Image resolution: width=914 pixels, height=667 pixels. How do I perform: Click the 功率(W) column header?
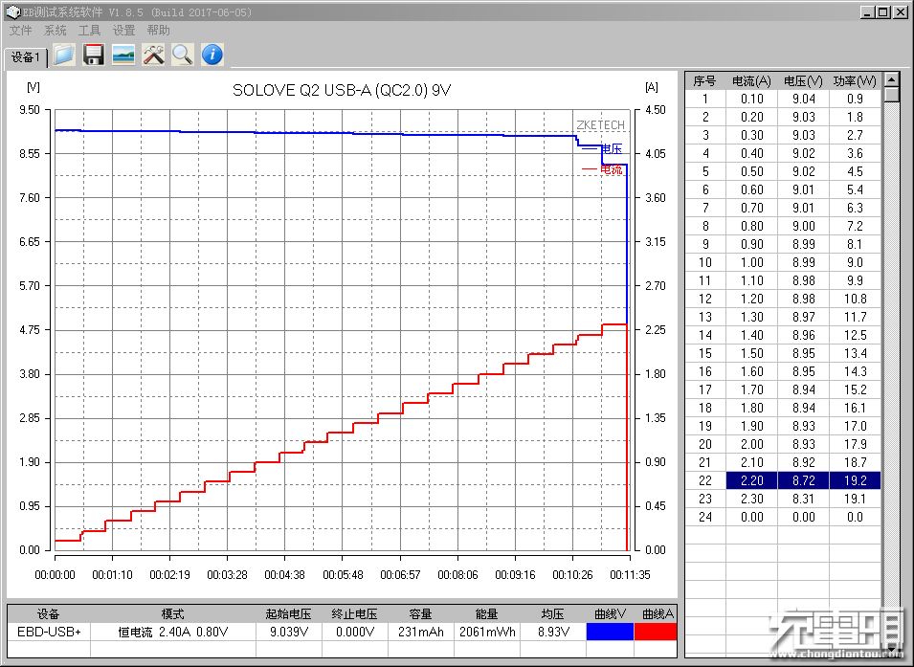click(x=855, y=81)
